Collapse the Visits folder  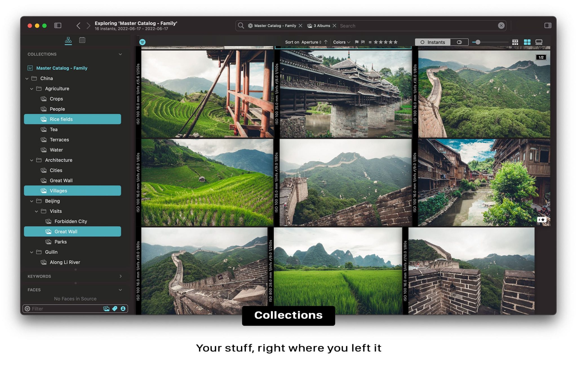(x=36, y=211)
